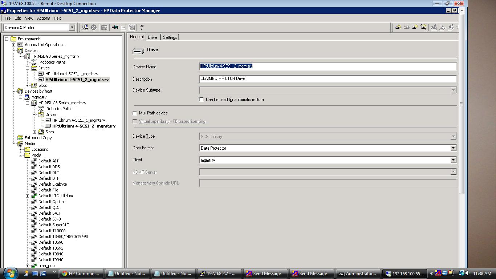The image size is (496, 279).
Task: Expand Slots under Devices
Action: coord(27,85)
